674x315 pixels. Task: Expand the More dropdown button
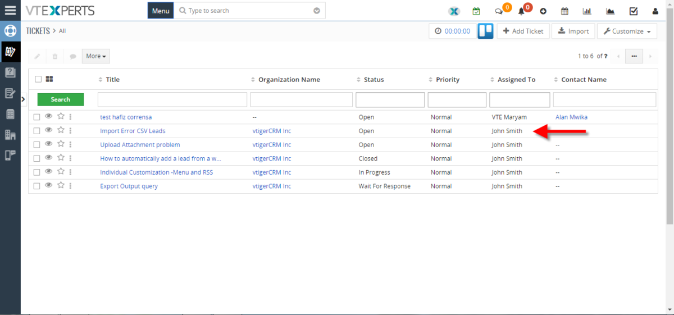[x=96, y=56]
